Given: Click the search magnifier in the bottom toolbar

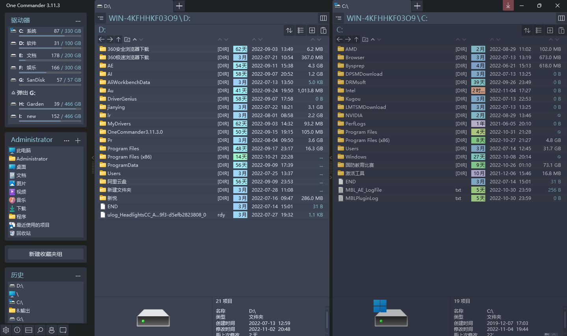Looking at the screenshot, I should click(x=40, y=330).
